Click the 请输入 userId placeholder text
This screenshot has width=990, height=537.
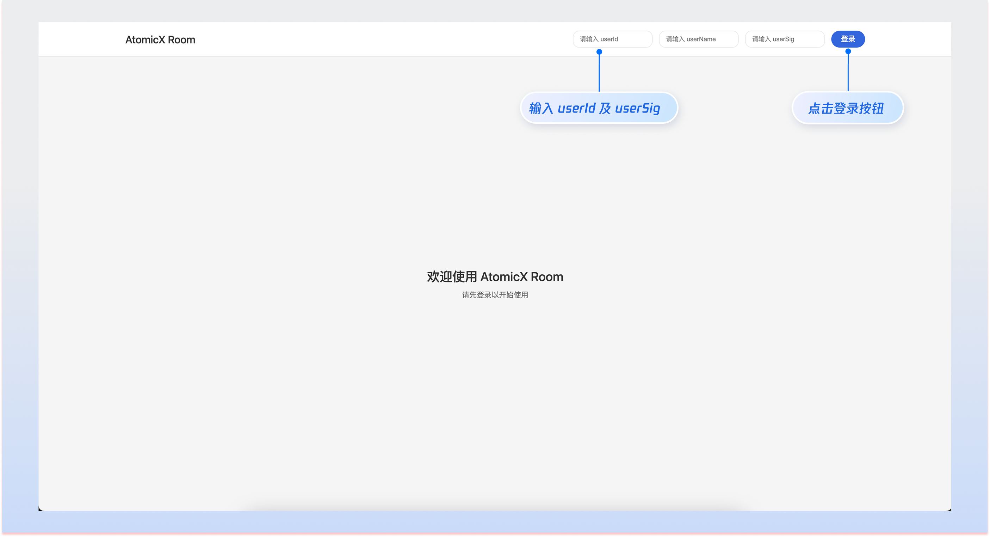(599, 39)
